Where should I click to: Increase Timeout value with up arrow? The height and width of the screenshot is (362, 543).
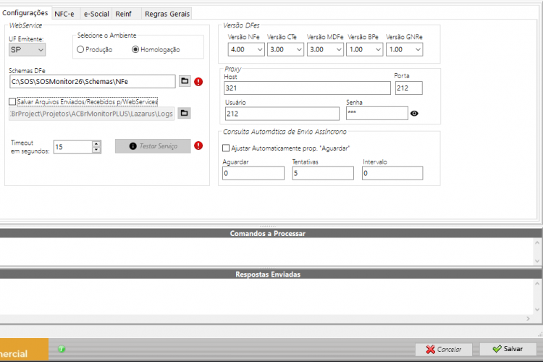coord(96,143)
